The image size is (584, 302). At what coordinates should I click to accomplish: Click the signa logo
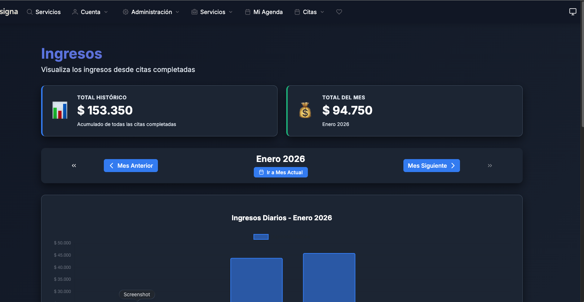pyautogui.click(x=9, y=12)
